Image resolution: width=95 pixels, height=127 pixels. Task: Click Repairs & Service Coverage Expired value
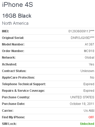[x=89, y=91]
